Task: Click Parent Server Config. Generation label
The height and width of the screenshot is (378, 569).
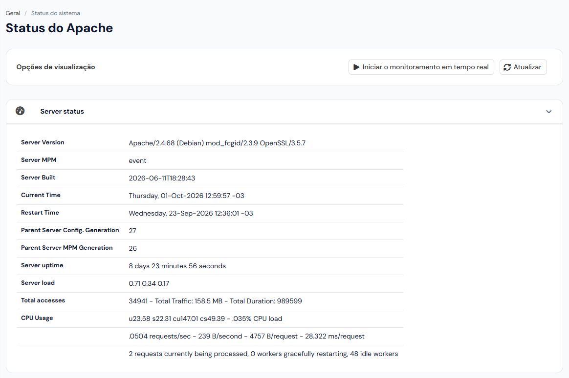Action: (70, 230)
